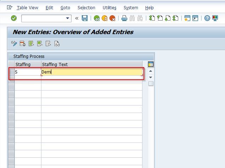
Task: Click the green checkmark Enter icon
Action: click(x=14, y=18)
